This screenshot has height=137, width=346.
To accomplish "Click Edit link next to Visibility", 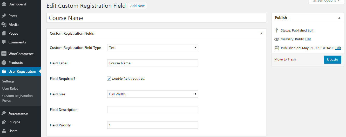I will [x=308, y=39].
